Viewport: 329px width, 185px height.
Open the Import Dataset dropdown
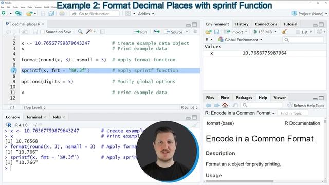click(235, 32)
